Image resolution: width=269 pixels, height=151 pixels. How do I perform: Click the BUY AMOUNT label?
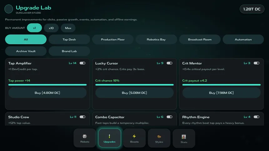coord(15,28)
